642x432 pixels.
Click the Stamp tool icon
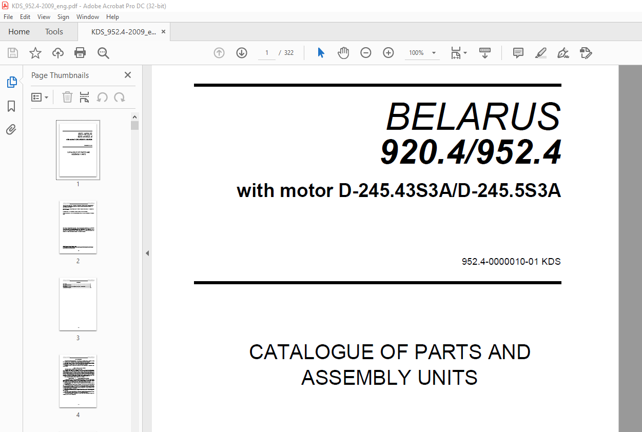point(586,53)
